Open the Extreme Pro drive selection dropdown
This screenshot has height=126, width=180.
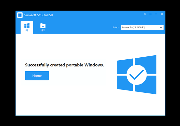coord(142,27)
